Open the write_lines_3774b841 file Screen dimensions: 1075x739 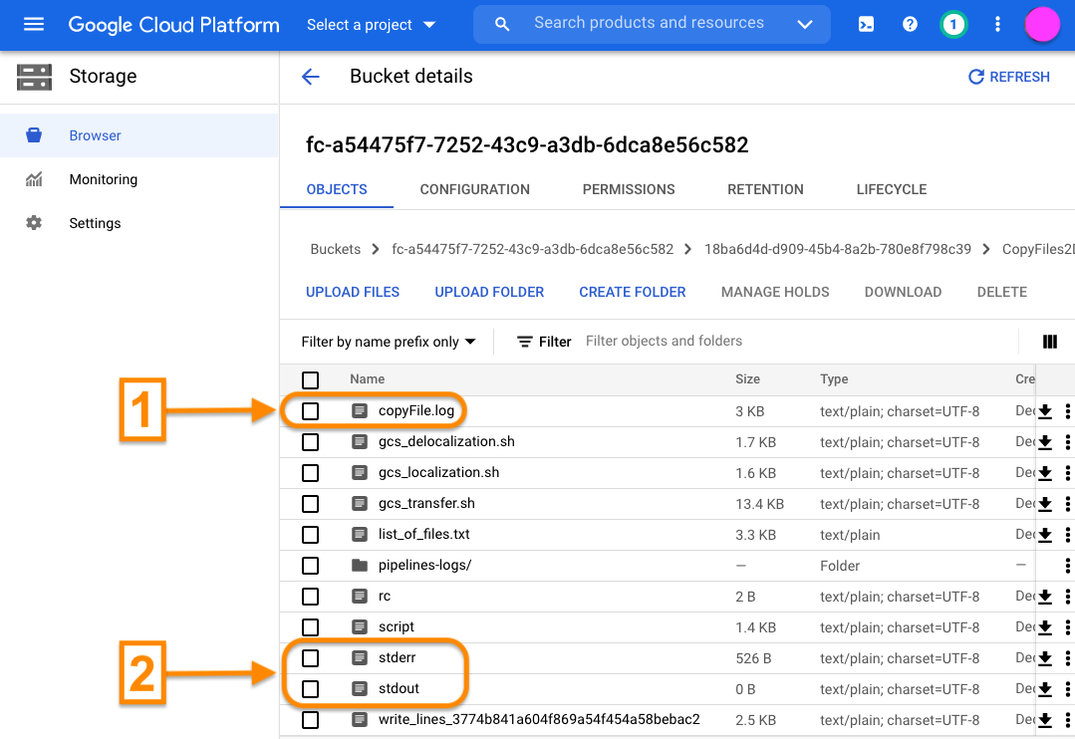(539, 720)
